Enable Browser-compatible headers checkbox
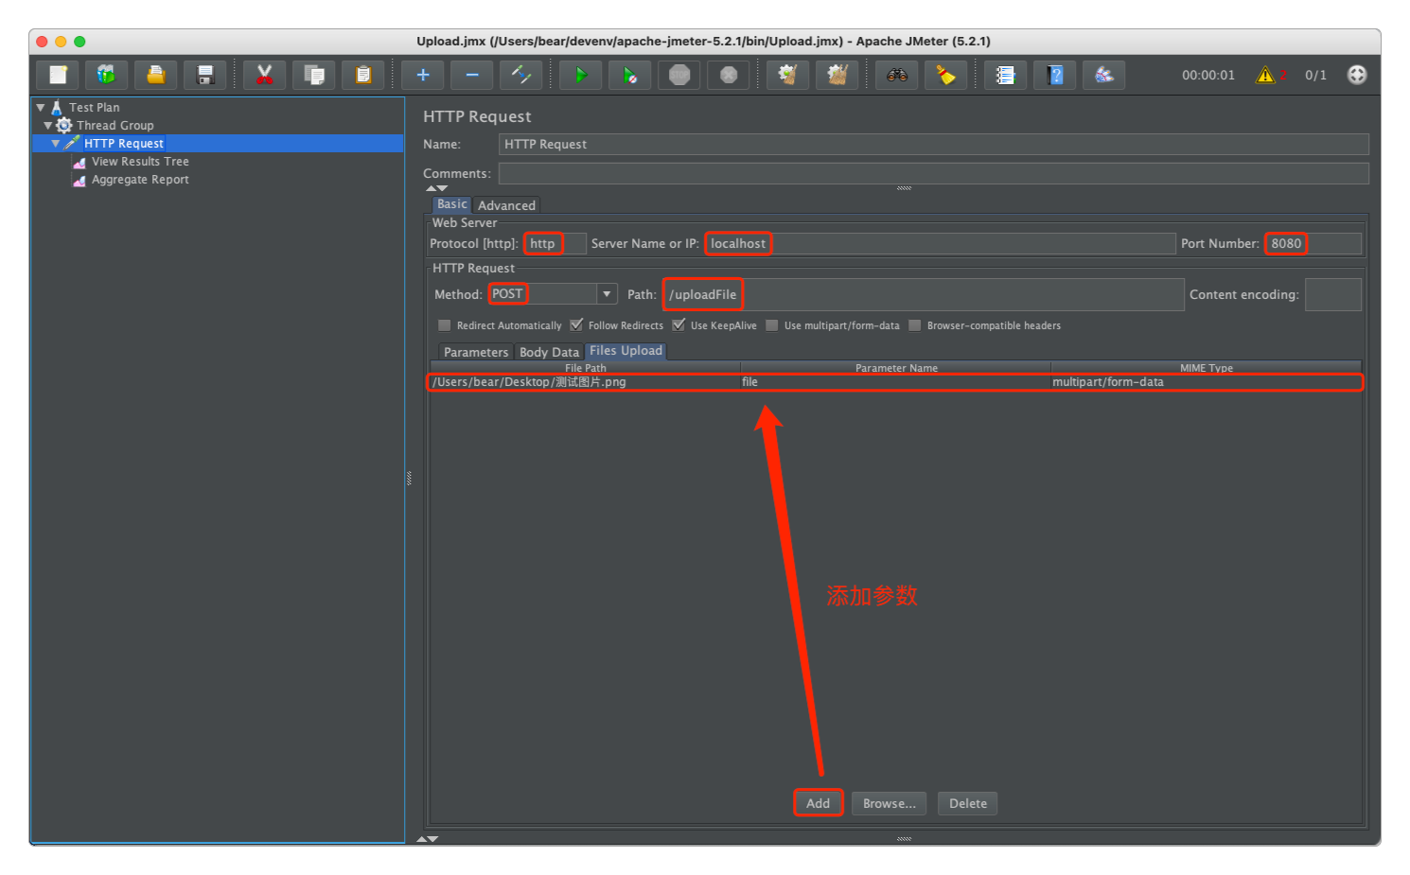1410x875 pixels. (915, 325)
